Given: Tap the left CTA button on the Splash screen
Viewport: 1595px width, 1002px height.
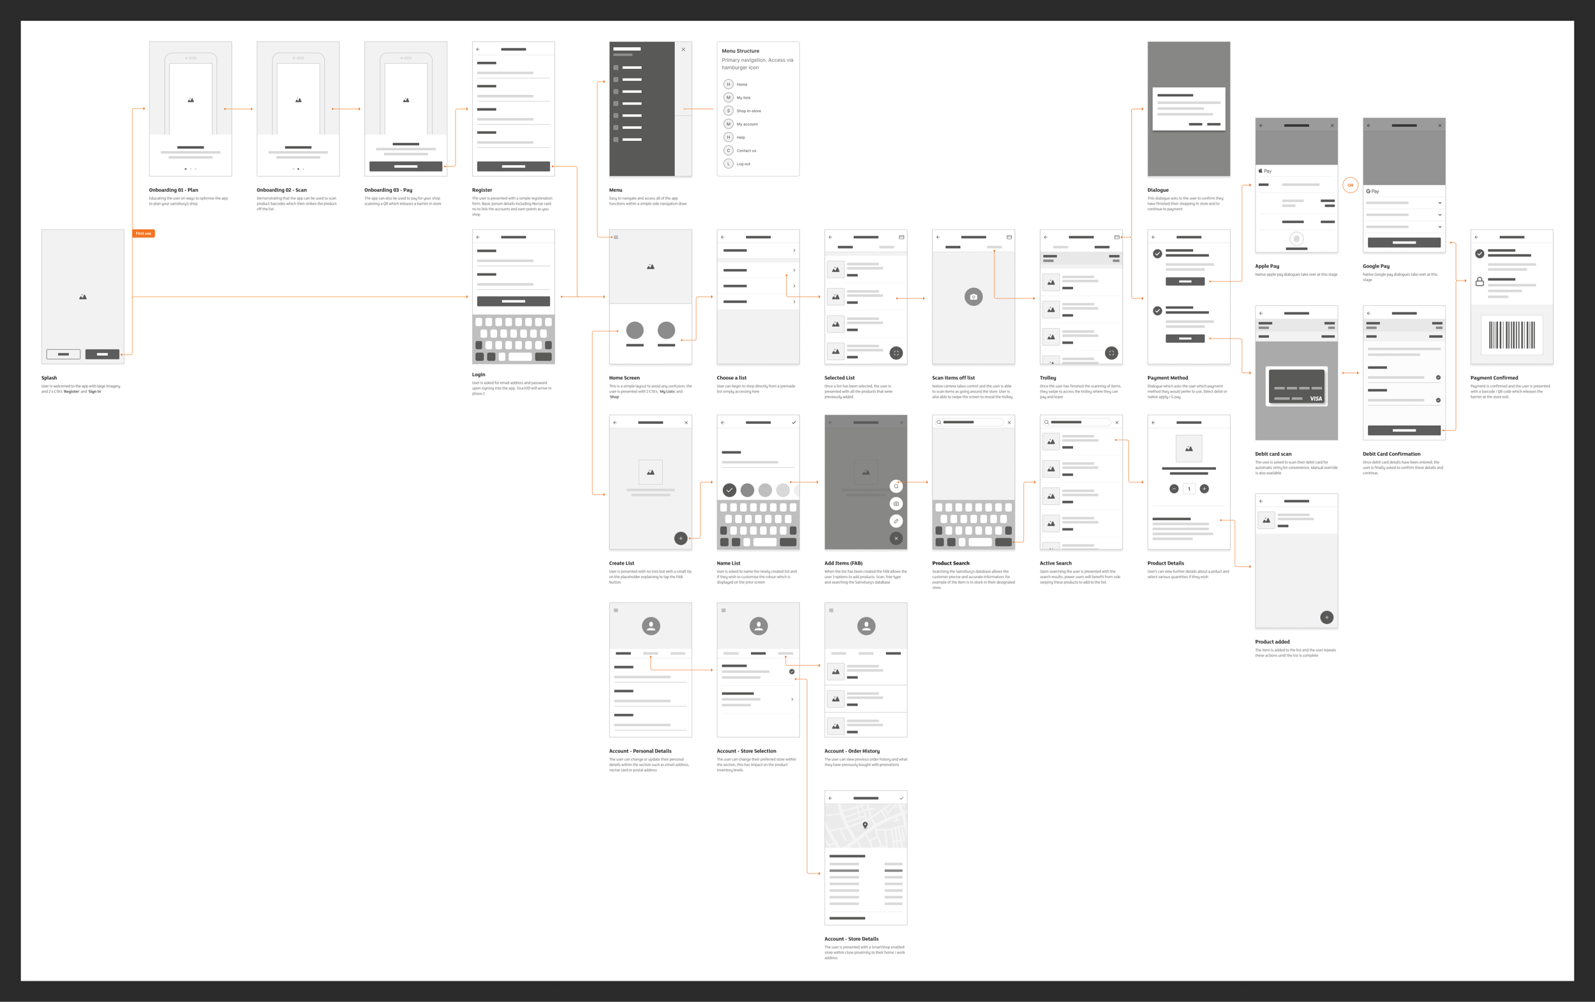Looking at the screenshot, I should 63,354.
